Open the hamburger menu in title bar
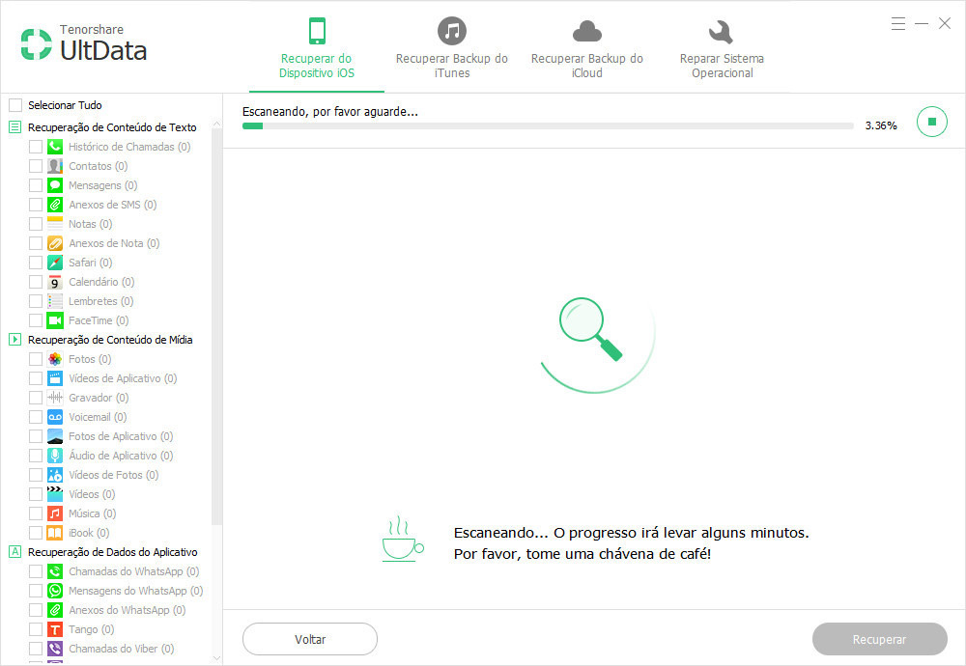 pos(898,23)
